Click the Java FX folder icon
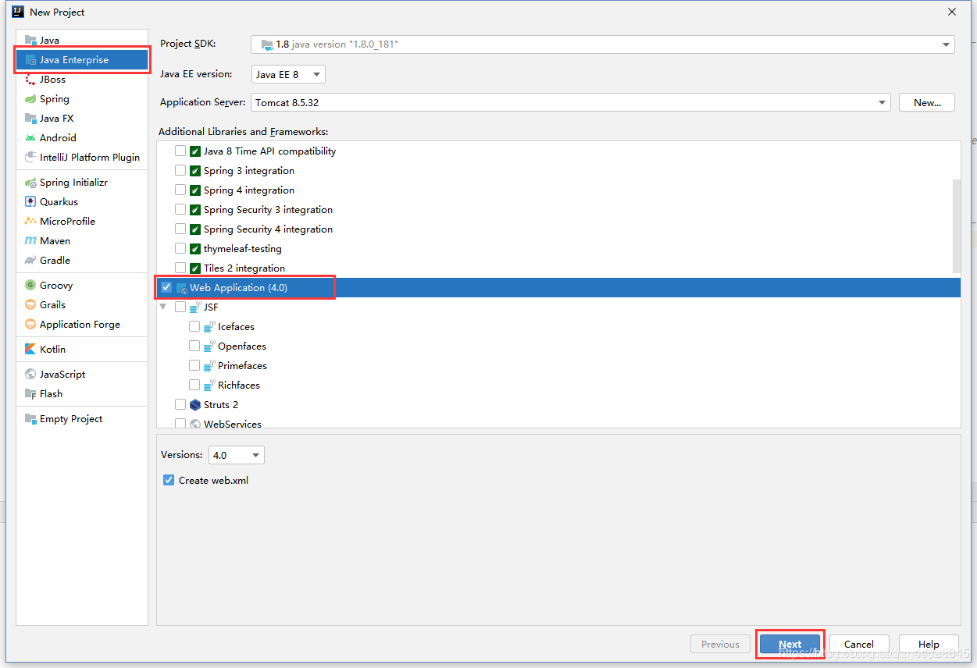 coord(30,119)
